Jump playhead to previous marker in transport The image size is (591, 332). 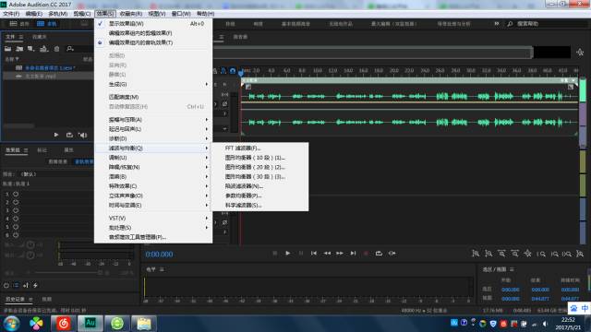[x=314, y=254]
